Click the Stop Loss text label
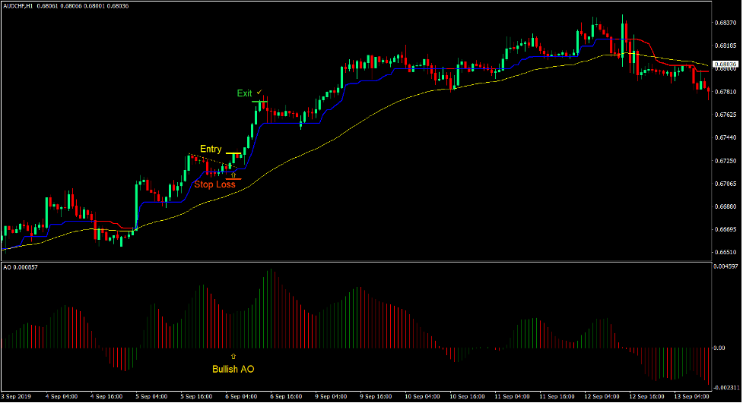 tap(214, 184)
